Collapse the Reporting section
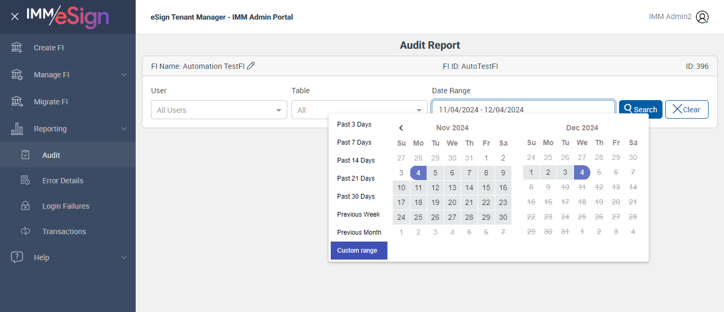 pos(124,129)
